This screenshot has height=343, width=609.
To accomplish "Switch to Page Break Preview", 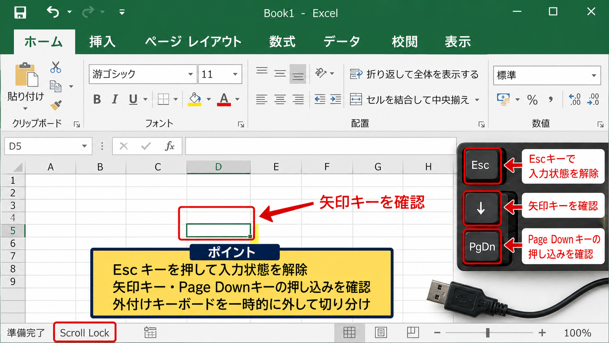I will pyautogui.click(x=413, y=332).
